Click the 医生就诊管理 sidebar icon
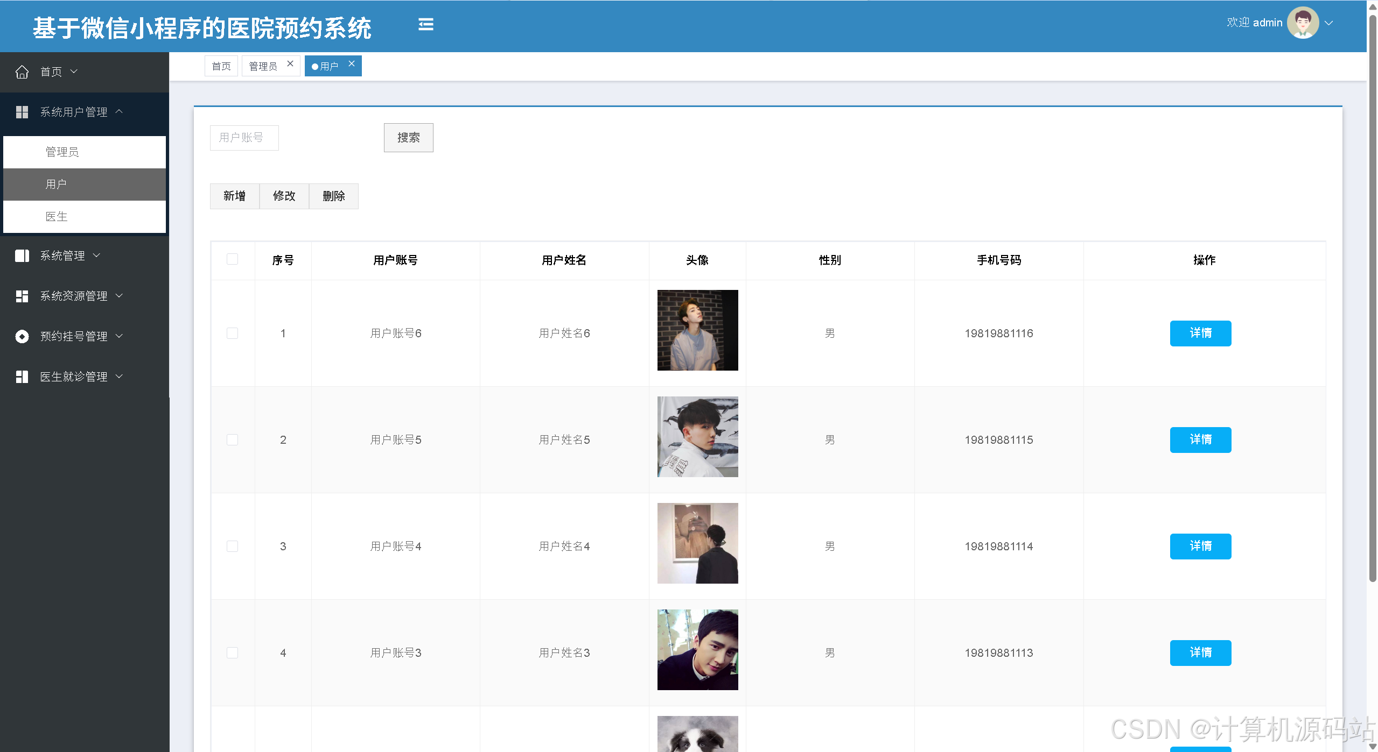Image resolution: width=1378 pixels, height=752 pixels. (x=22, y=377)
